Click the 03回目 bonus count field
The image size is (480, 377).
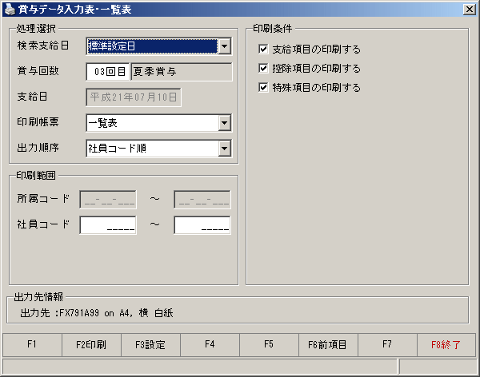click(108, 72)
